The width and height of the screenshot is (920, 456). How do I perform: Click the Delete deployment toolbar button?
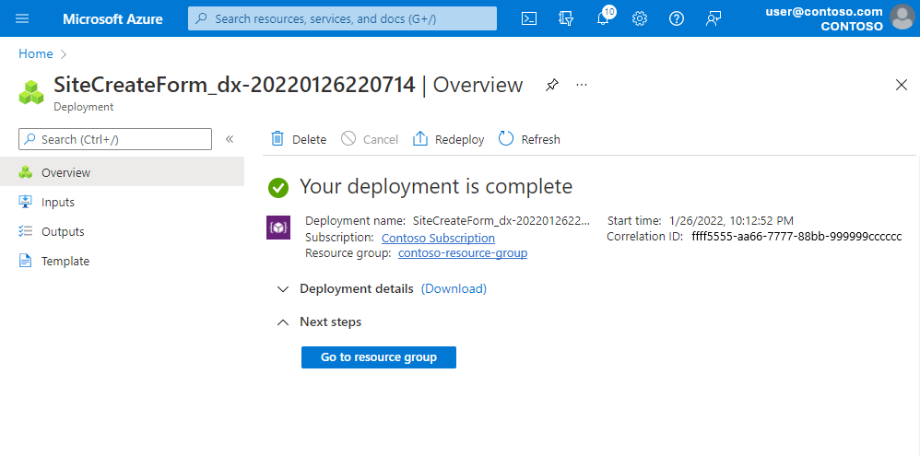click(298, 139)
